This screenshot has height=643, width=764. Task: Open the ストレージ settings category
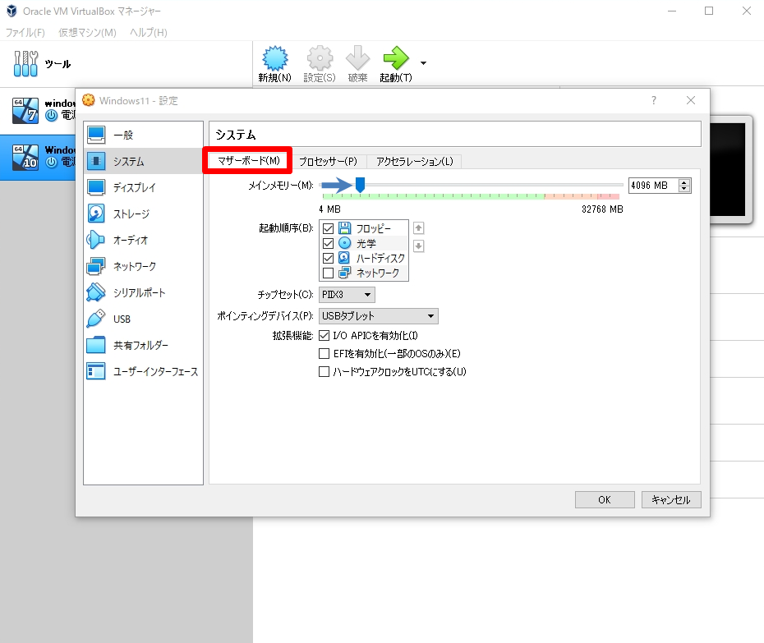point(143,214)
